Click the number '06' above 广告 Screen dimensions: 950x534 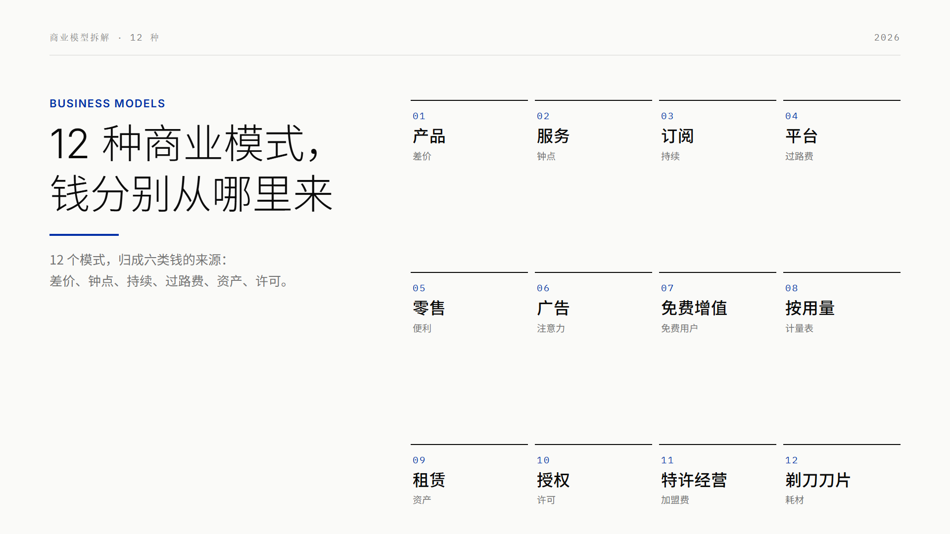coord(543,288)
